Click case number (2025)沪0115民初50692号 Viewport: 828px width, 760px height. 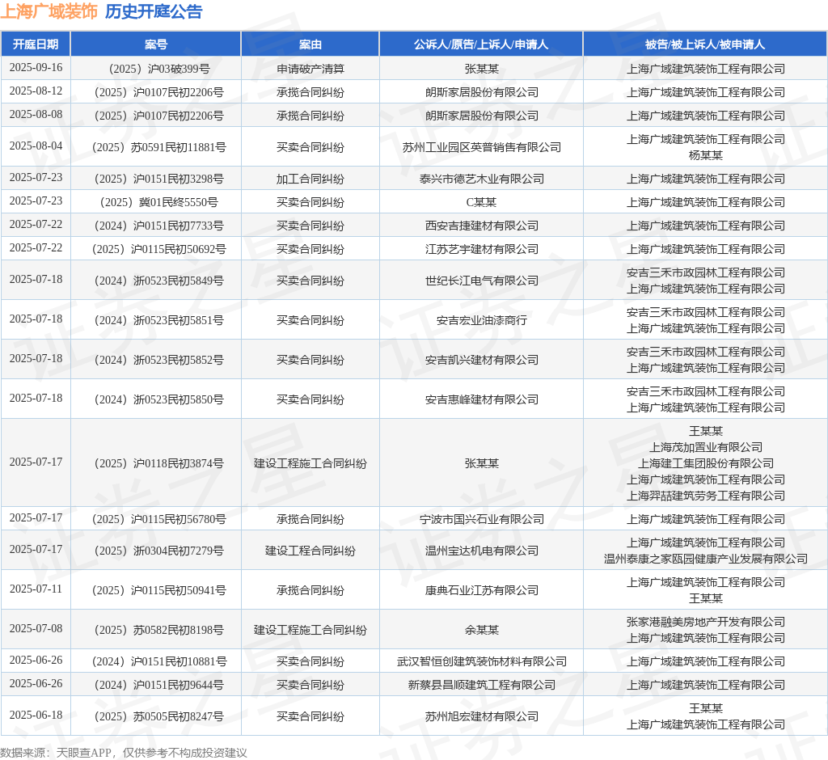pos(159,249)
